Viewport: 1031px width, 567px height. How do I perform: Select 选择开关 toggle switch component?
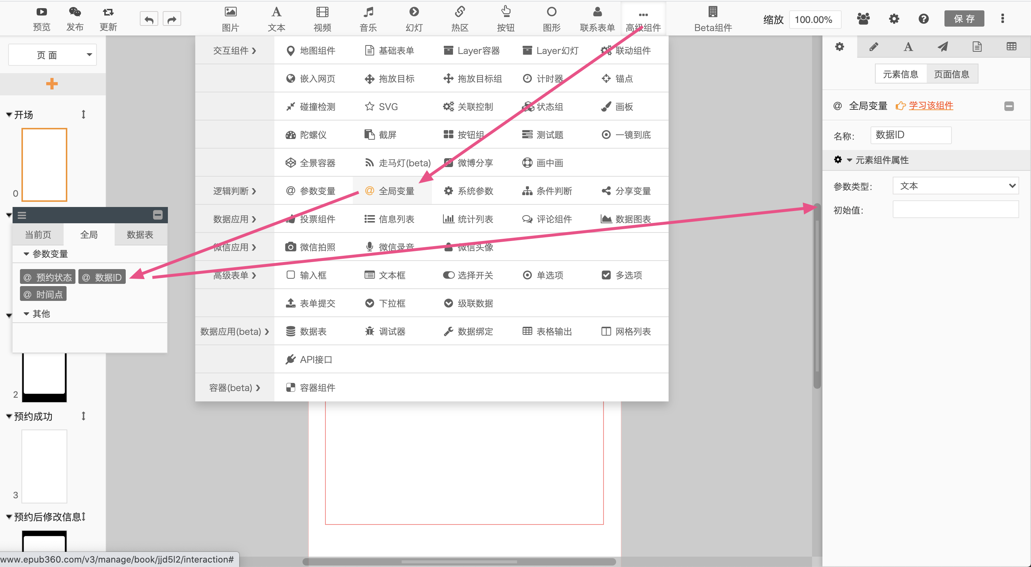(x=468, y=275)
